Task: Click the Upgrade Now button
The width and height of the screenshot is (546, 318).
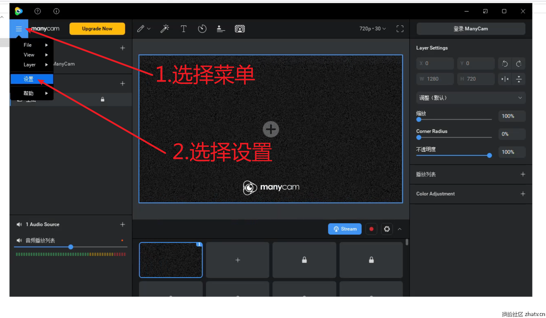Action: (x=97, y=29)
